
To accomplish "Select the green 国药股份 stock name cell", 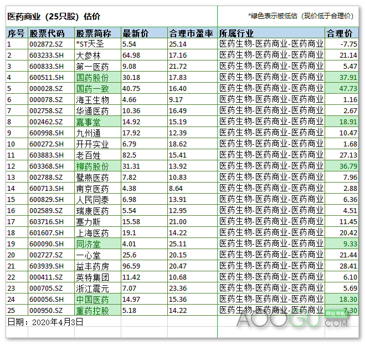I will (98, 78).
